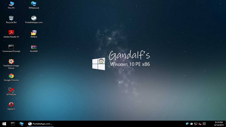Select the Recycle Bin icon
This screenshot has width=226, height=127.
point(11,19)
